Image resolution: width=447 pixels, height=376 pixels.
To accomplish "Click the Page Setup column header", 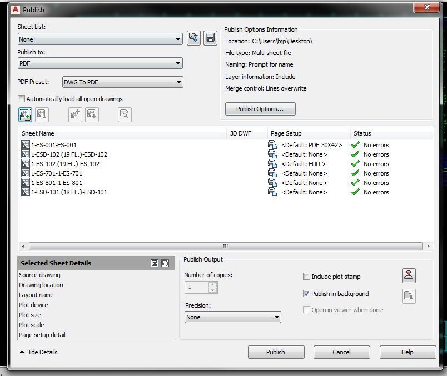I will pyautogui.click(x=309, y=133).
